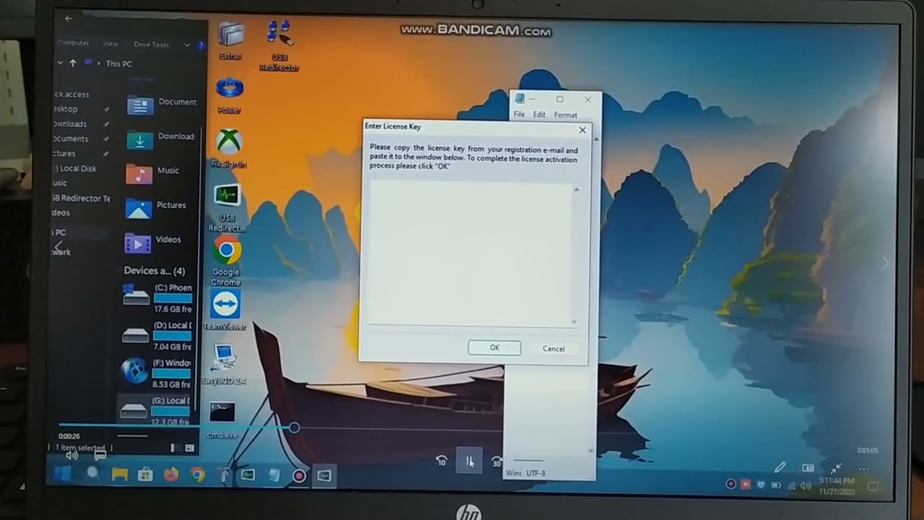Select Drive Tools tab in File Explorer
924x520 pixels.
[x=151, y=45]
